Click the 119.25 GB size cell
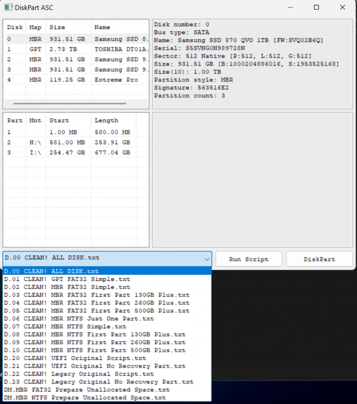The height and width of the screenshot is (404, 357). pyautogui.click(x=67, y=80)
